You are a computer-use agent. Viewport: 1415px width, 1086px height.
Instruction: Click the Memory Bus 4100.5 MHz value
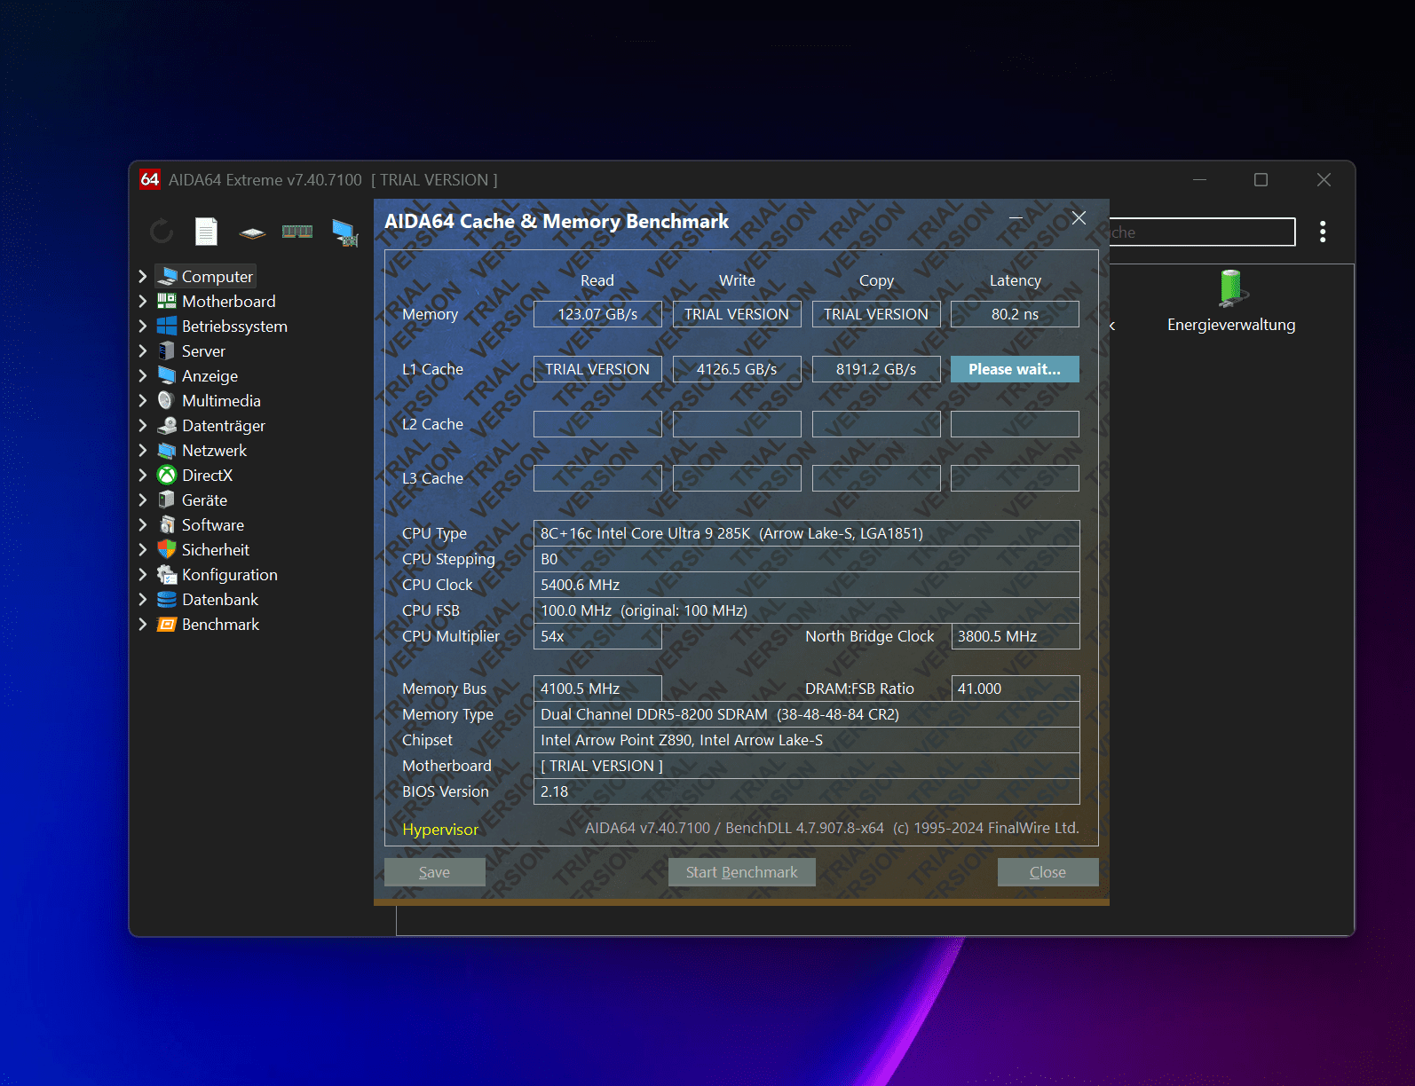click(x=597, y=689)
